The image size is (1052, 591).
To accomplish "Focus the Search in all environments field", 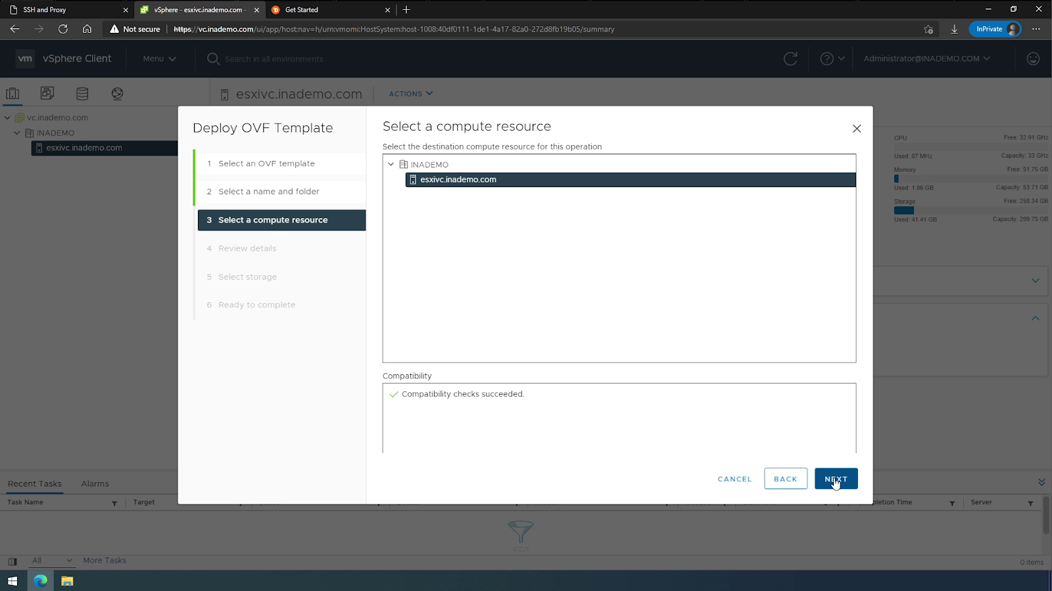I will 274,59.
